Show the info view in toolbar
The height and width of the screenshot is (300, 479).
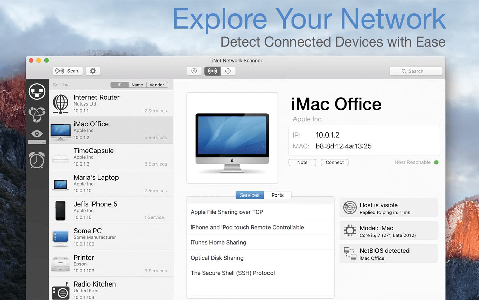click(194, 71)
